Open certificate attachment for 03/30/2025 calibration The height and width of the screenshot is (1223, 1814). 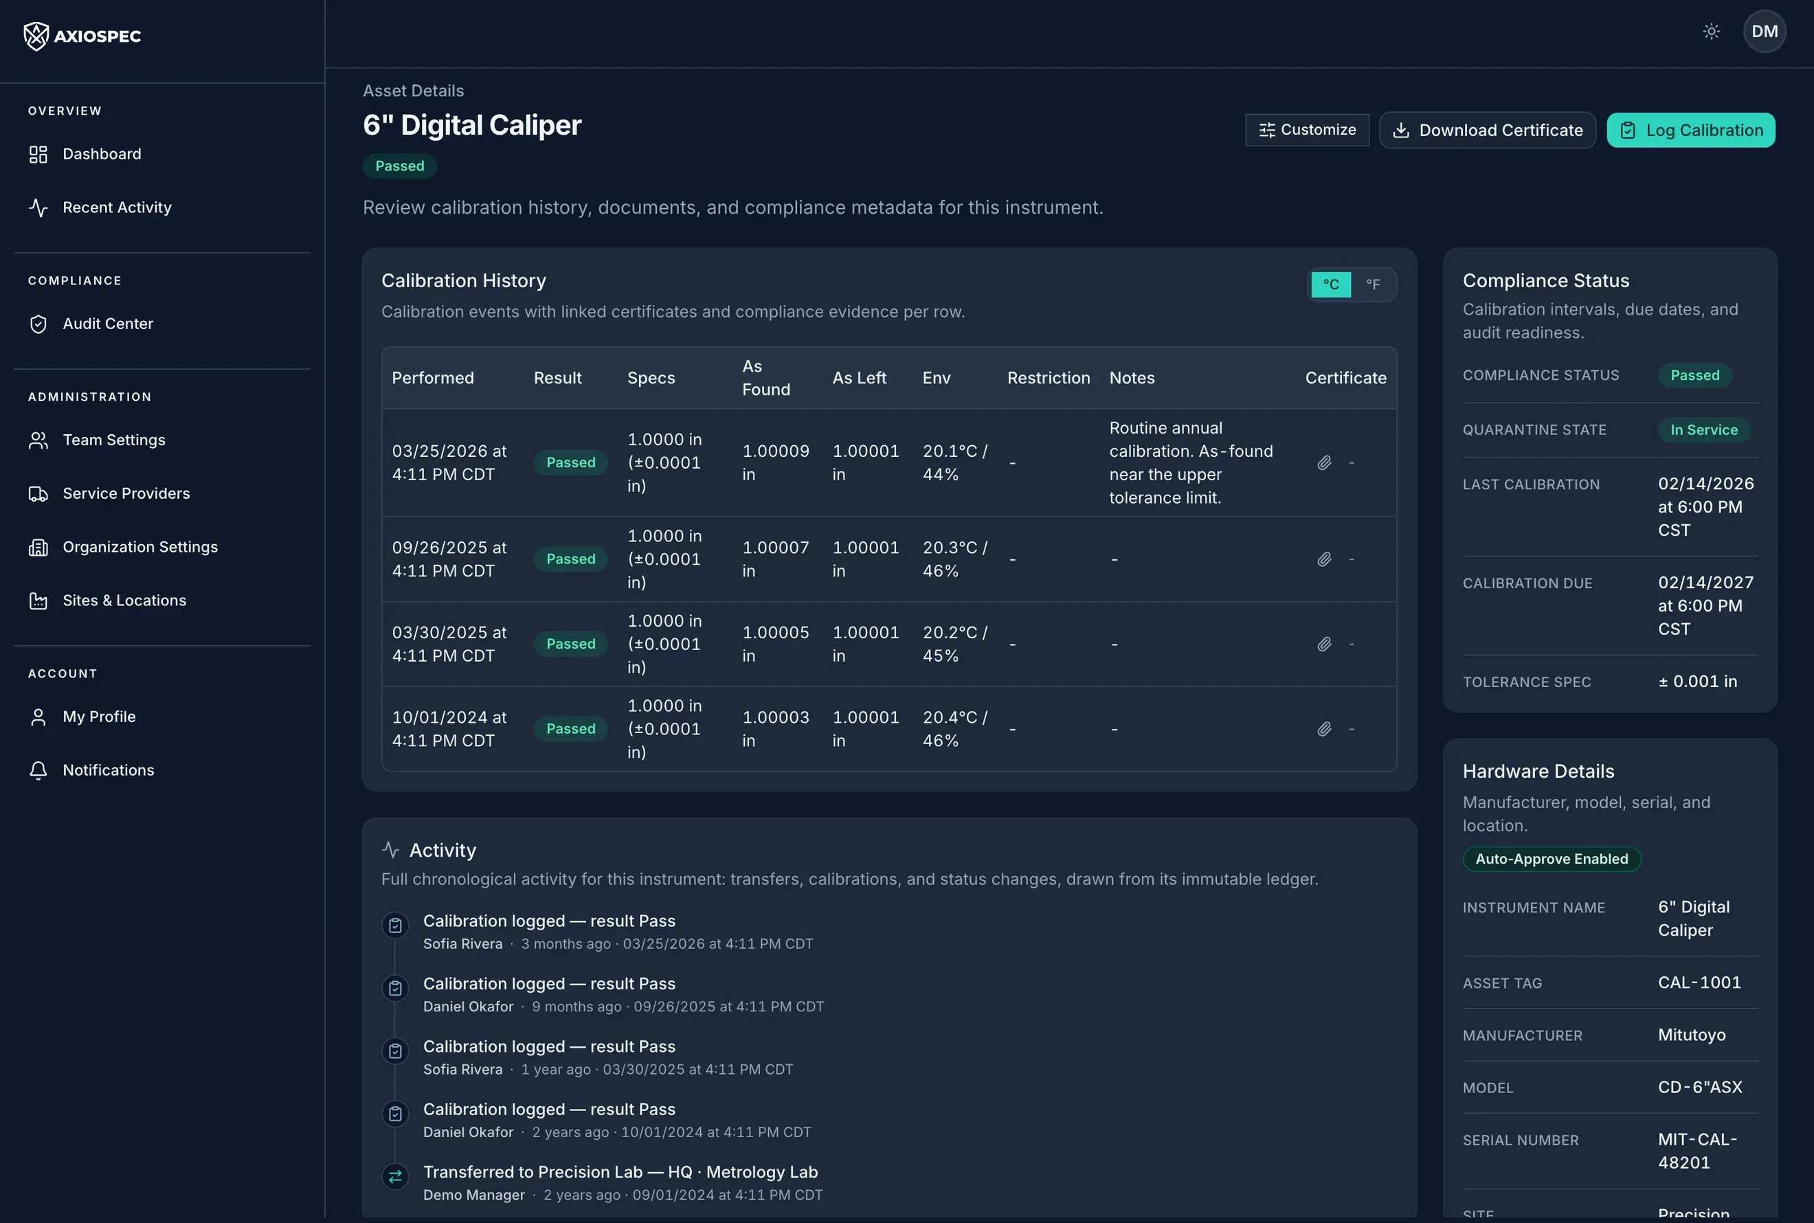[1324, 644]
